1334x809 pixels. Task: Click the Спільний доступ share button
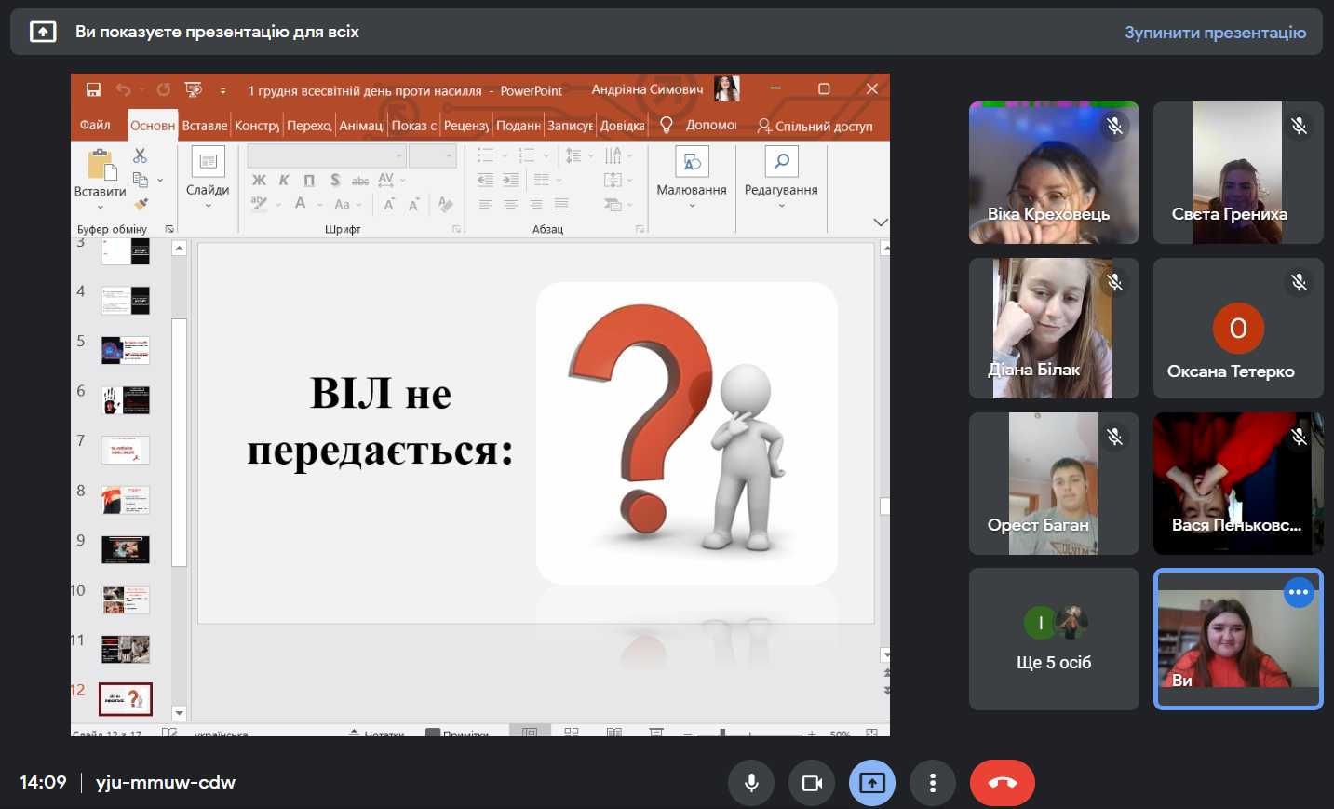815,126
